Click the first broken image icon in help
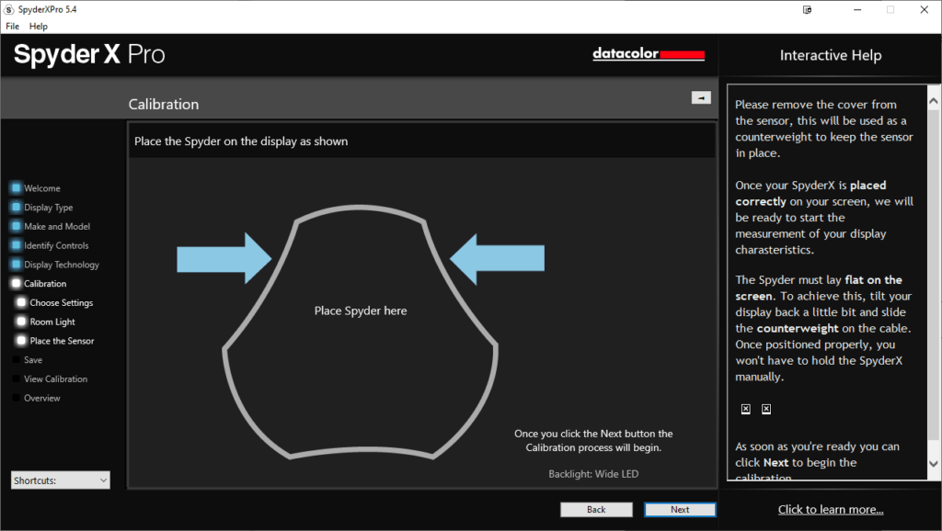942x531 pixels. coord(745,409)
